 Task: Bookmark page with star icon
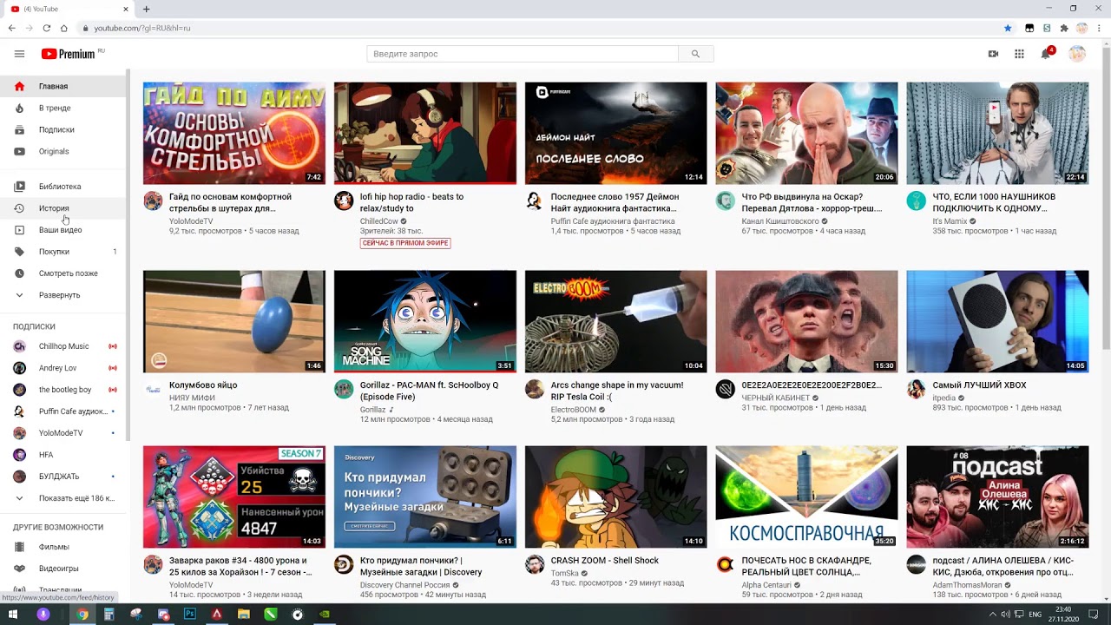[1008, 28]
